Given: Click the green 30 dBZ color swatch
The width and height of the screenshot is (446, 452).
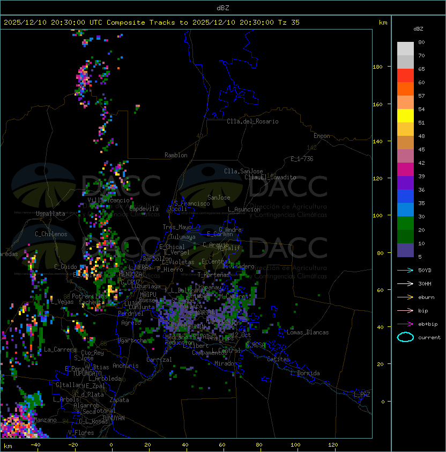Looking at the screenshot, I should (x=405, y=223).
